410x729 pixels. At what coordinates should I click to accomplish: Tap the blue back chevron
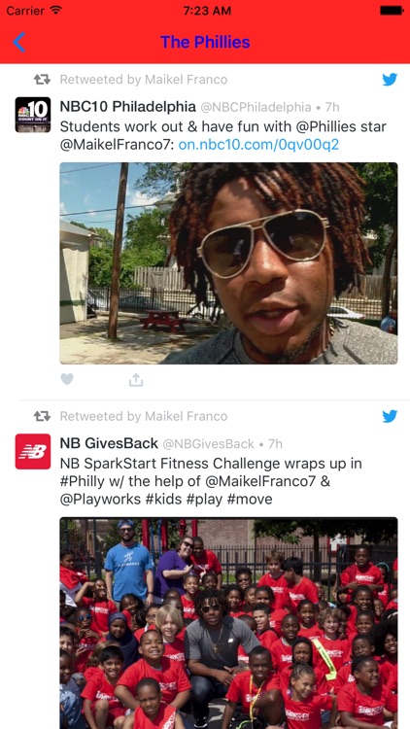pos(19,43)
